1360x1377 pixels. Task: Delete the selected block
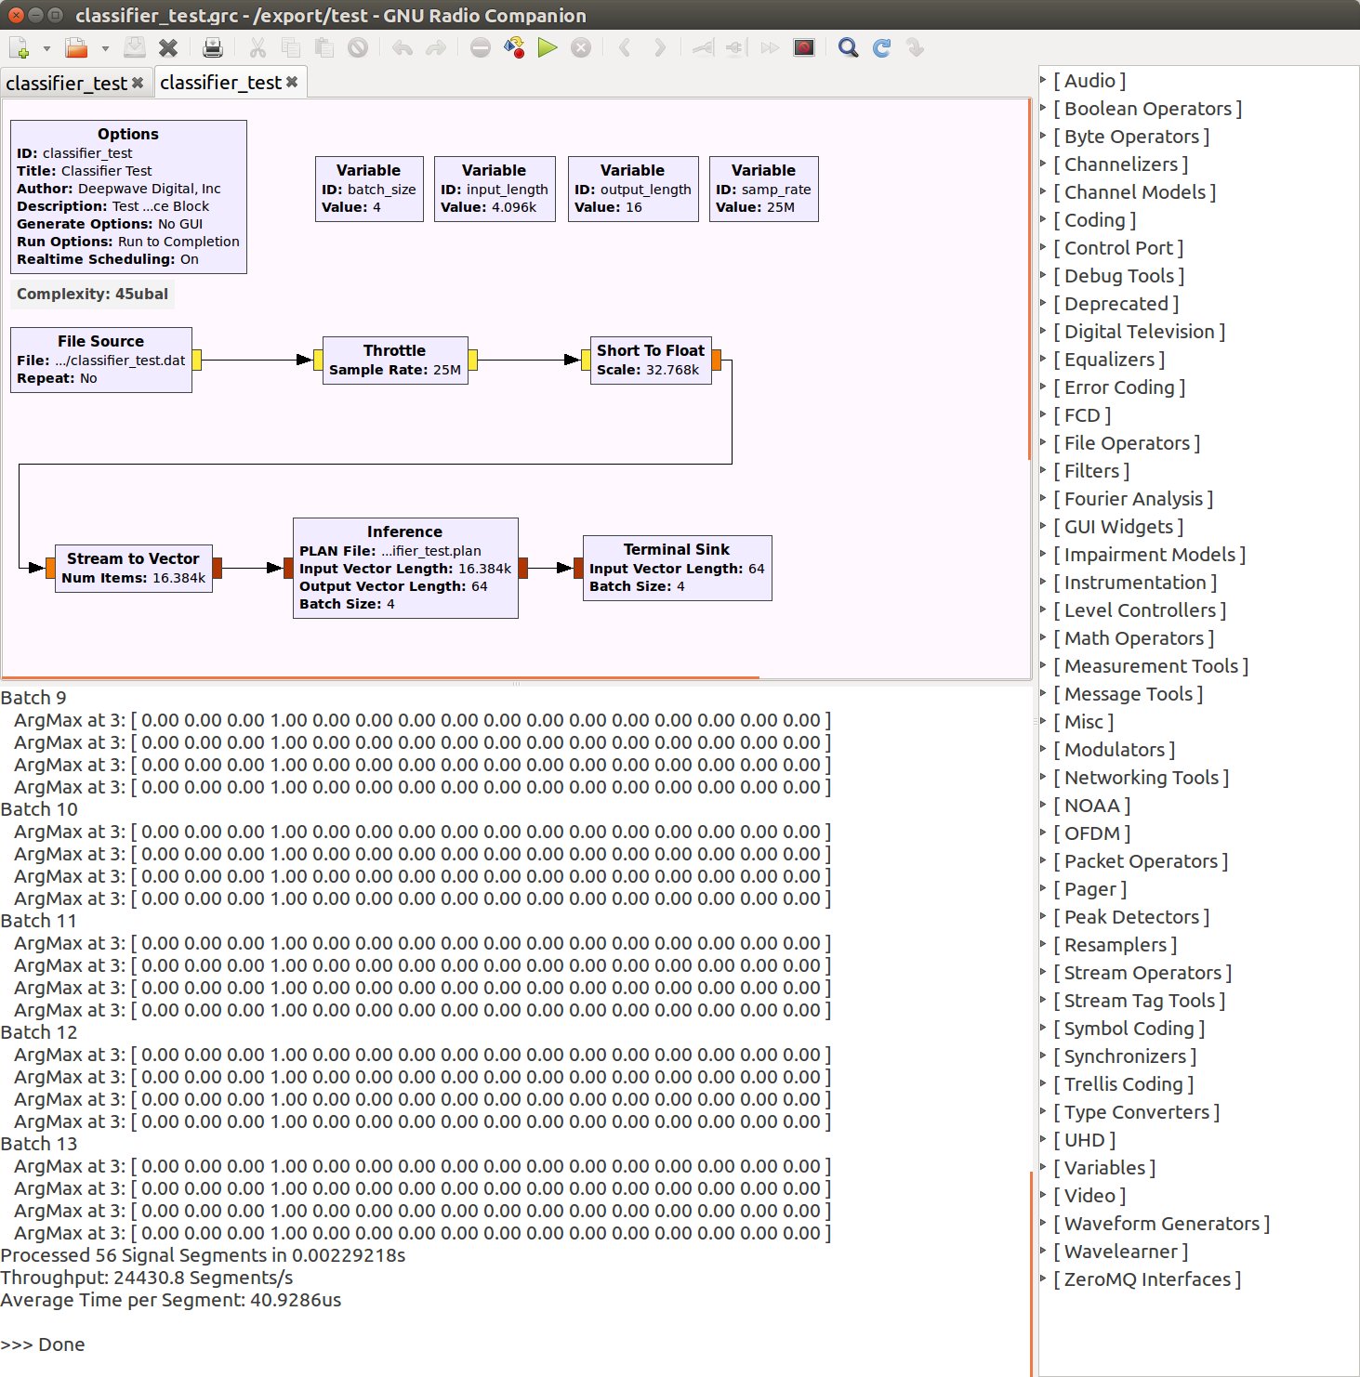point(358,48)
